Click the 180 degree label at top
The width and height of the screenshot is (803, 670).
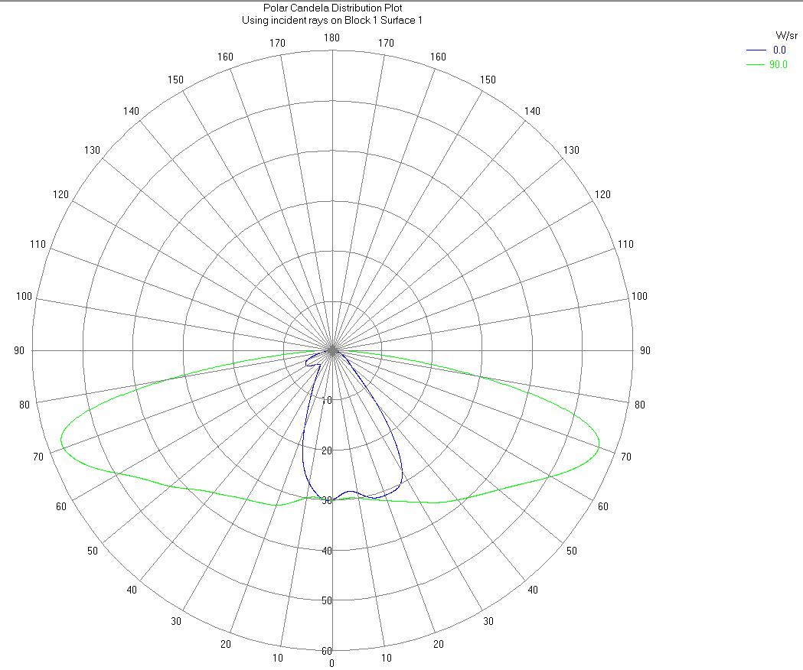(331, 38)
